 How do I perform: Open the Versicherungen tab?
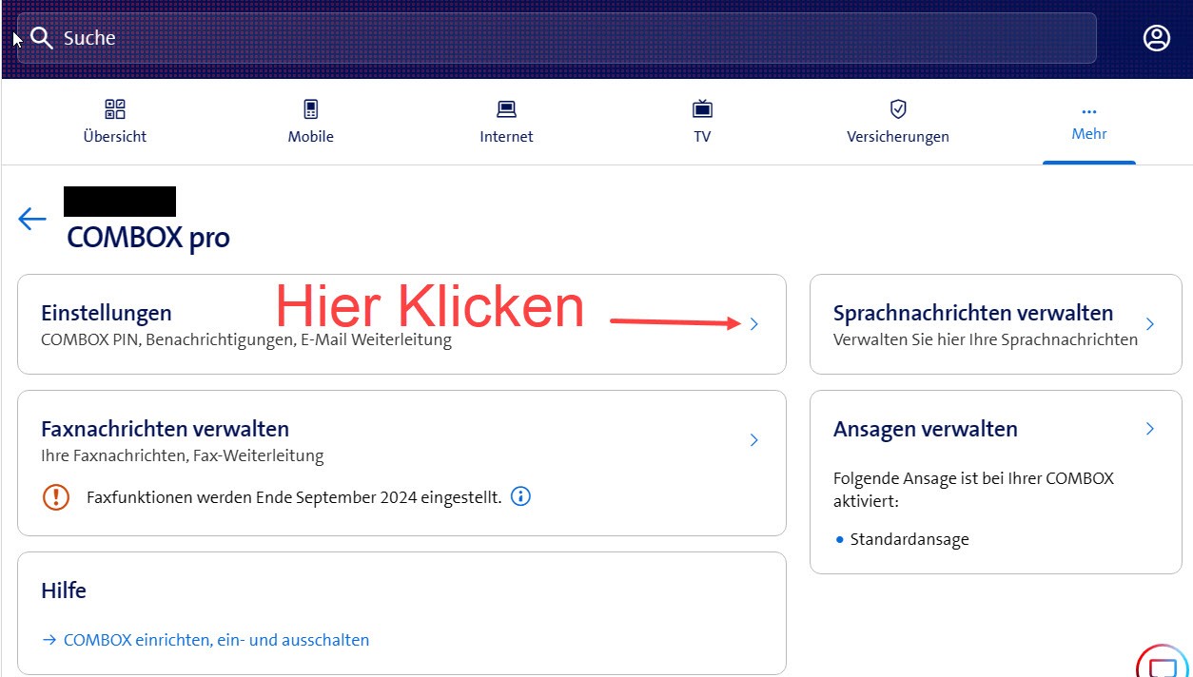click(898, 122)
